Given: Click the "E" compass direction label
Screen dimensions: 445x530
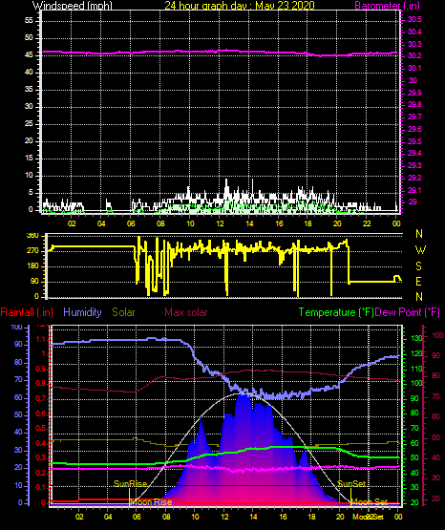Looking at the screenshot, I should [x=418, y=281].
